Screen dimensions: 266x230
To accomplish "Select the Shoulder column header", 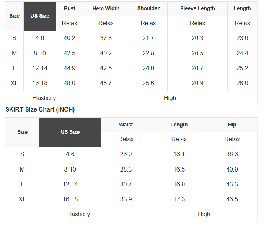I will (148, 8).
